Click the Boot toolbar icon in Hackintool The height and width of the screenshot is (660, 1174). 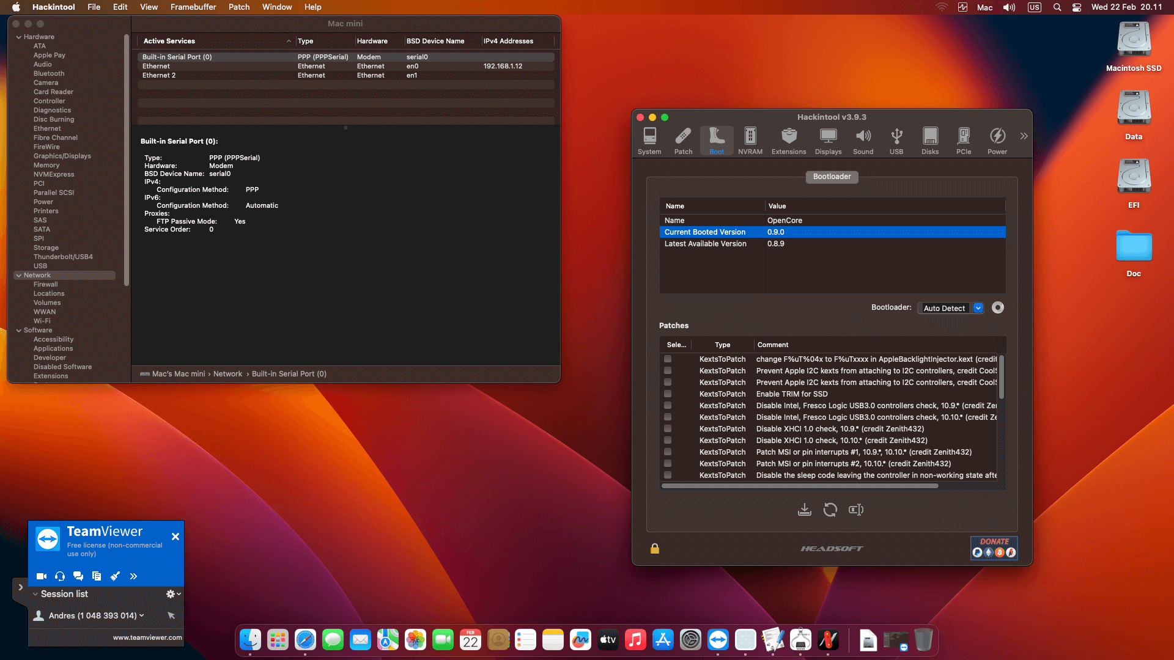[717, 141]
